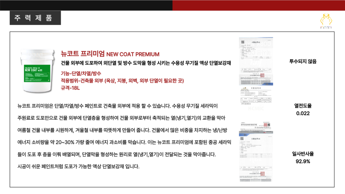
Task: Click the green NEW COAT label on bucket
Action: point(37,74)
